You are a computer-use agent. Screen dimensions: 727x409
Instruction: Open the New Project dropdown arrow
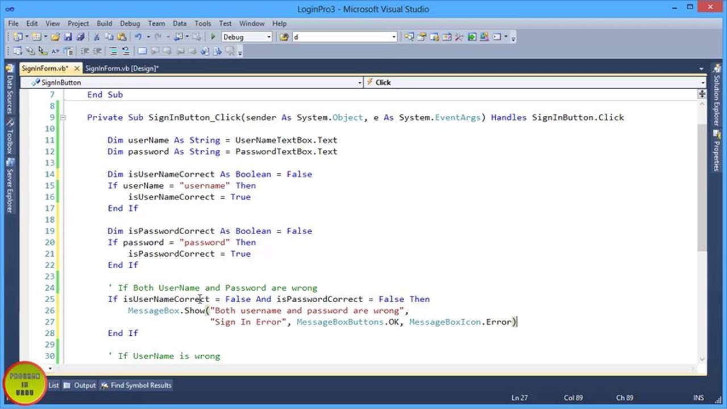27,37
